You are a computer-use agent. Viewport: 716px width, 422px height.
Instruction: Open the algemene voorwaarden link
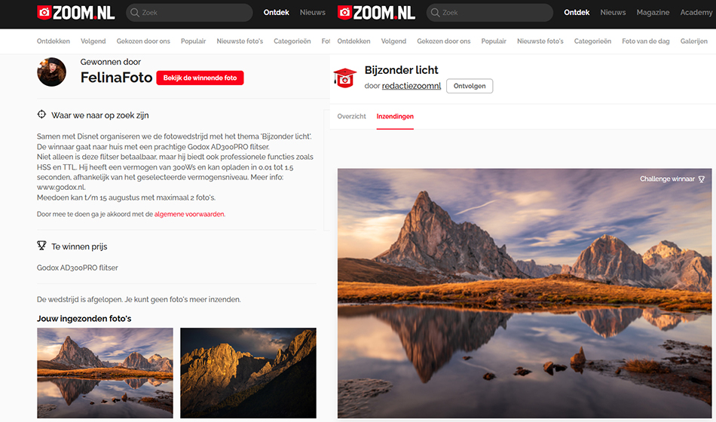click(189, 214)
